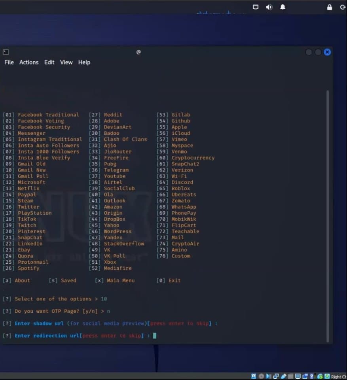This screenshot has width=347, height=380.
Task: Click the mouse integration status icon
Action: tap(320, 376)
